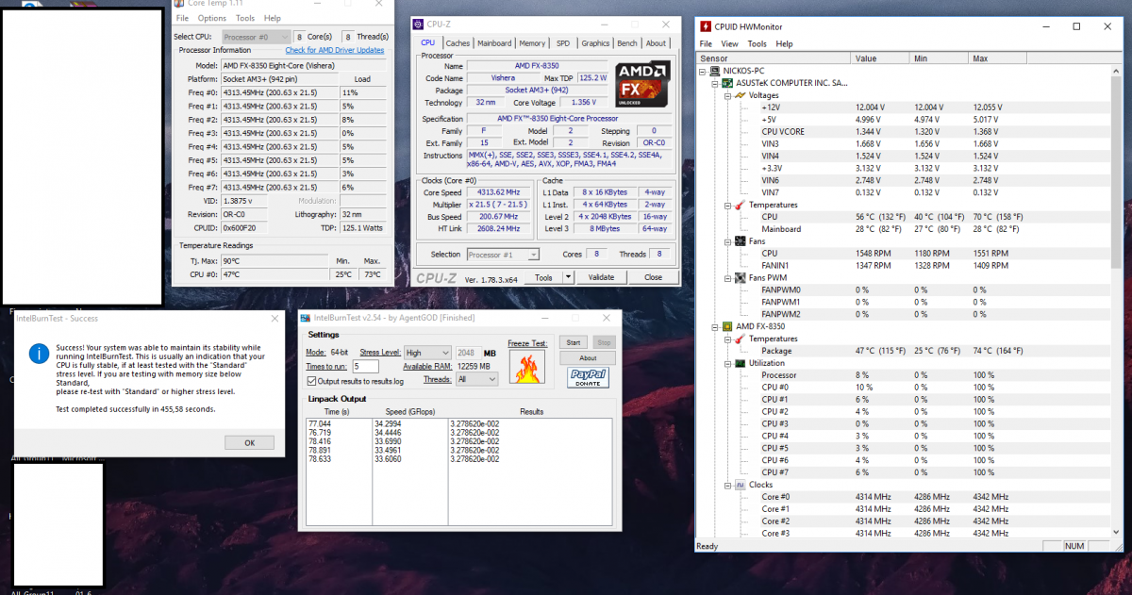Click the Close button in CPU-Z
Screen dimensions: 1132x595
point(653,277)
